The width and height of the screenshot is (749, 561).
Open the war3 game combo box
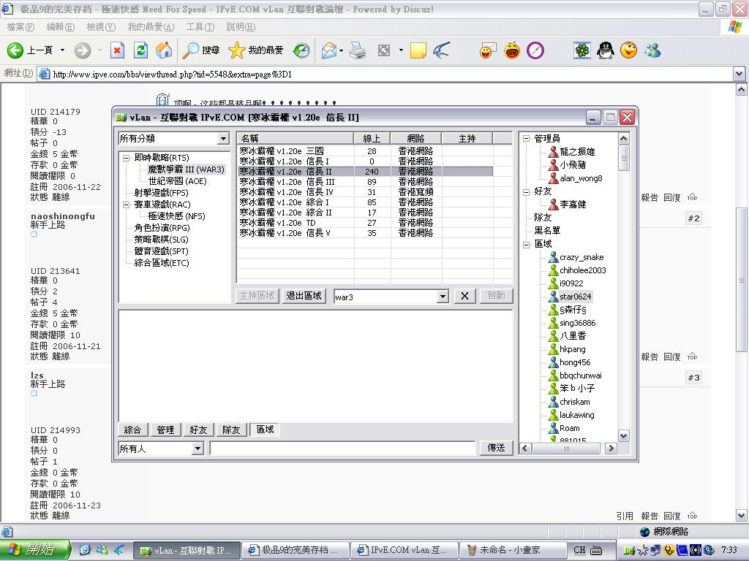443,297
